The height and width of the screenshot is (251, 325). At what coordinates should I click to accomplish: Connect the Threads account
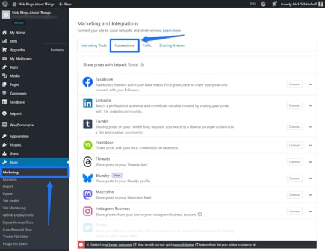[x=295, y=162]
